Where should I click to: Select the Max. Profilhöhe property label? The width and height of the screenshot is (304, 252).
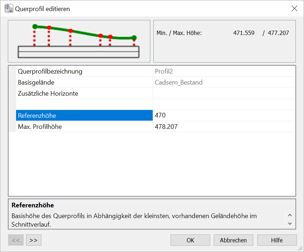coord(84,126)
